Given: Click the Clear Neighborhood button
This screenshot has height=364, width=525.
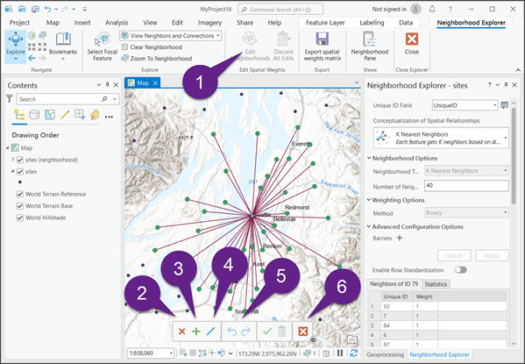Looking at the screenshot, I should (x=152, y=47).
